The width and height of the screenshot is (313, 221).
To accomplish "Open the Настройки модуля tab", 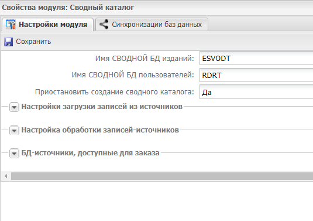I will click(48, 25).
